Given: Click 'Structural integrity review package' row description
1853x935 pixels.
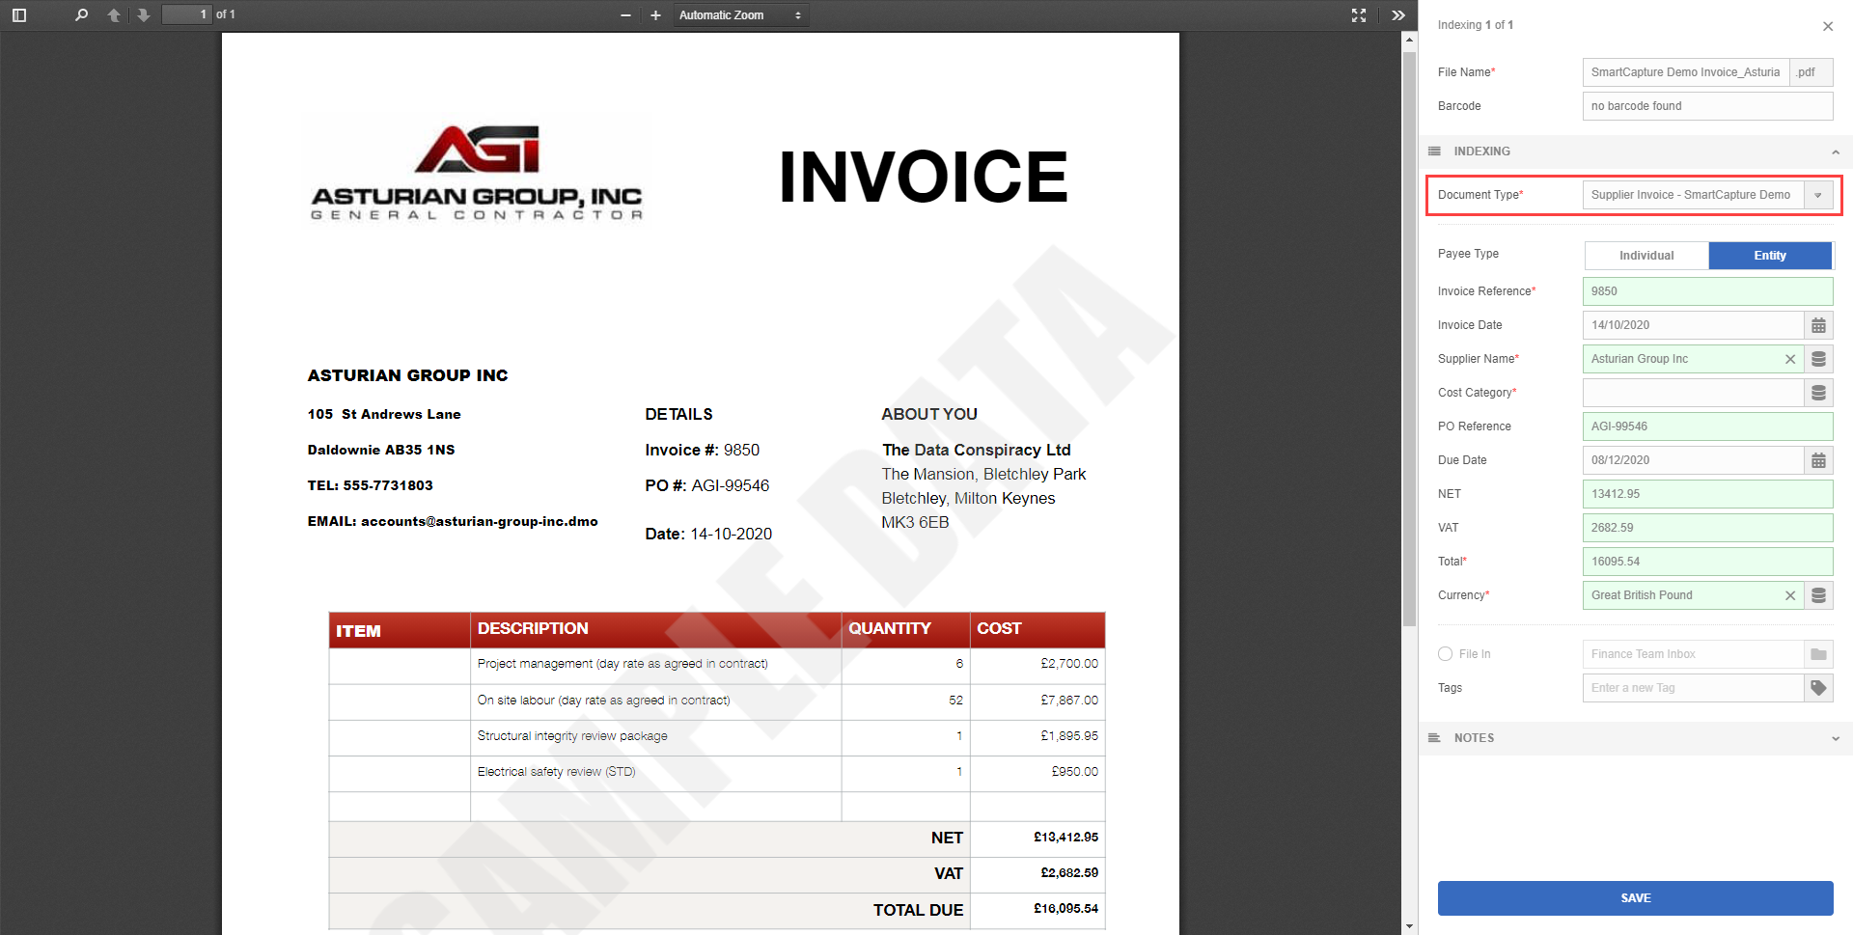Looking at the screenshot, I should coord(572,736).
